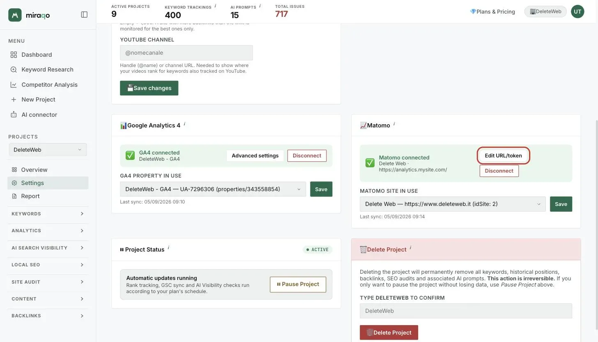Click the UT user avatar
Image resolution: width=598 pixels, height=342 pixels.
[577, 12]
